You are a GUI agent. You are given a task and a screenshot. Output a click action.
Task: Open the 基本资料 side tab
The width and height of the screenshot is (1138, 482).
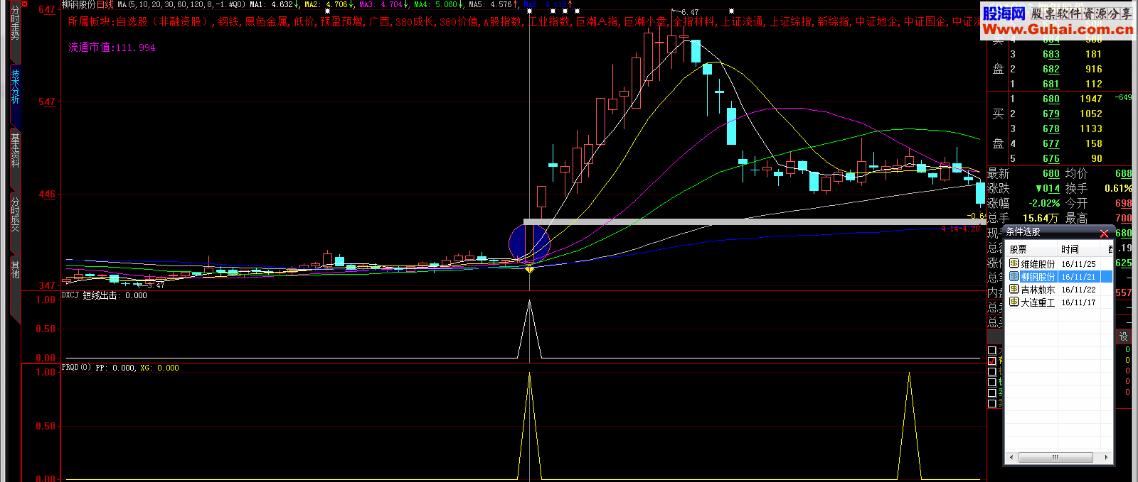point(15,150)
